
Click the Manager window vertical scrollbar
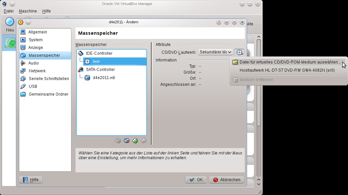[259, 82]
